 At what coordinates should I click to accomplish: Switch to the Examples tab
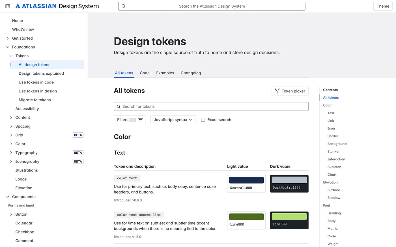[165, 73]
